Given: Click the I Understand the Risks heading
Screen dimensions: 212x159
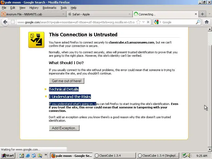Looking at the screenshot, I should [70, 97].
